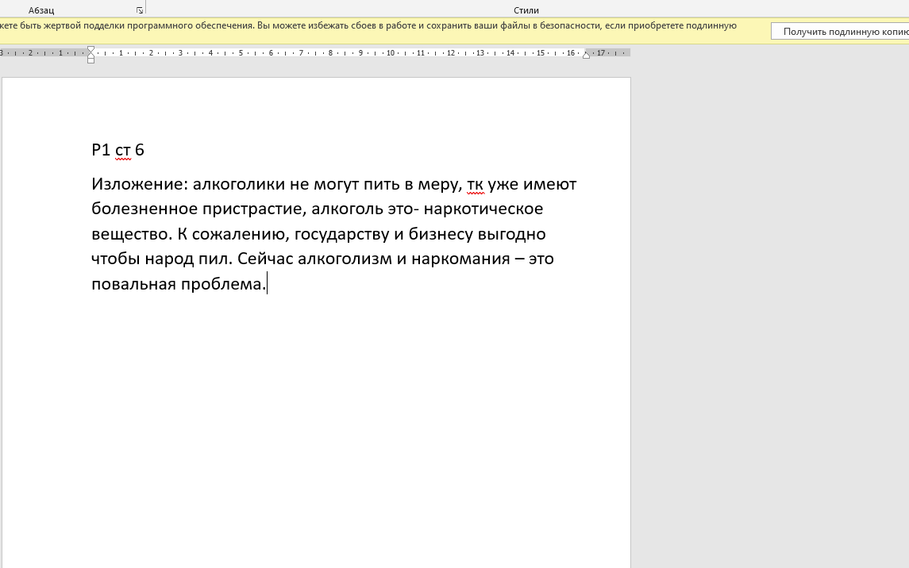Click the right indent marker on the ruler

[587, 55]
